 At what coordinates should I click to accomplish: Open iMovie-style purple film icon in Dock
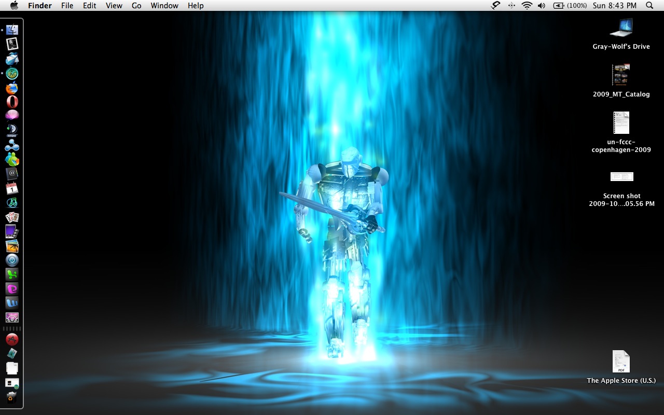click(x=12, y=231)
